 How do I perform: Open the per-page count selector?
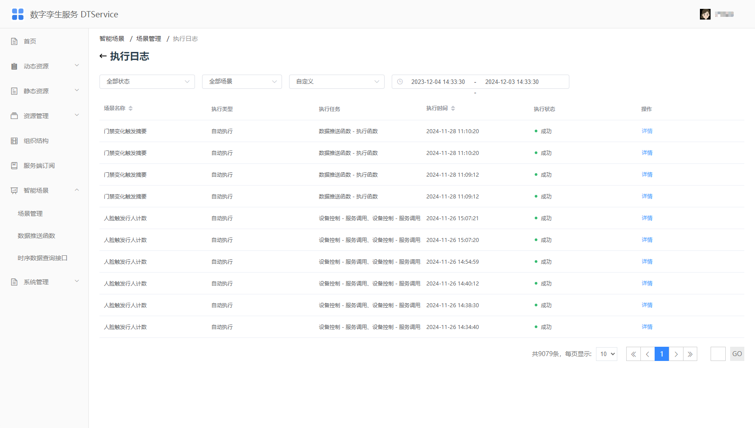click(x=607, y=354)
